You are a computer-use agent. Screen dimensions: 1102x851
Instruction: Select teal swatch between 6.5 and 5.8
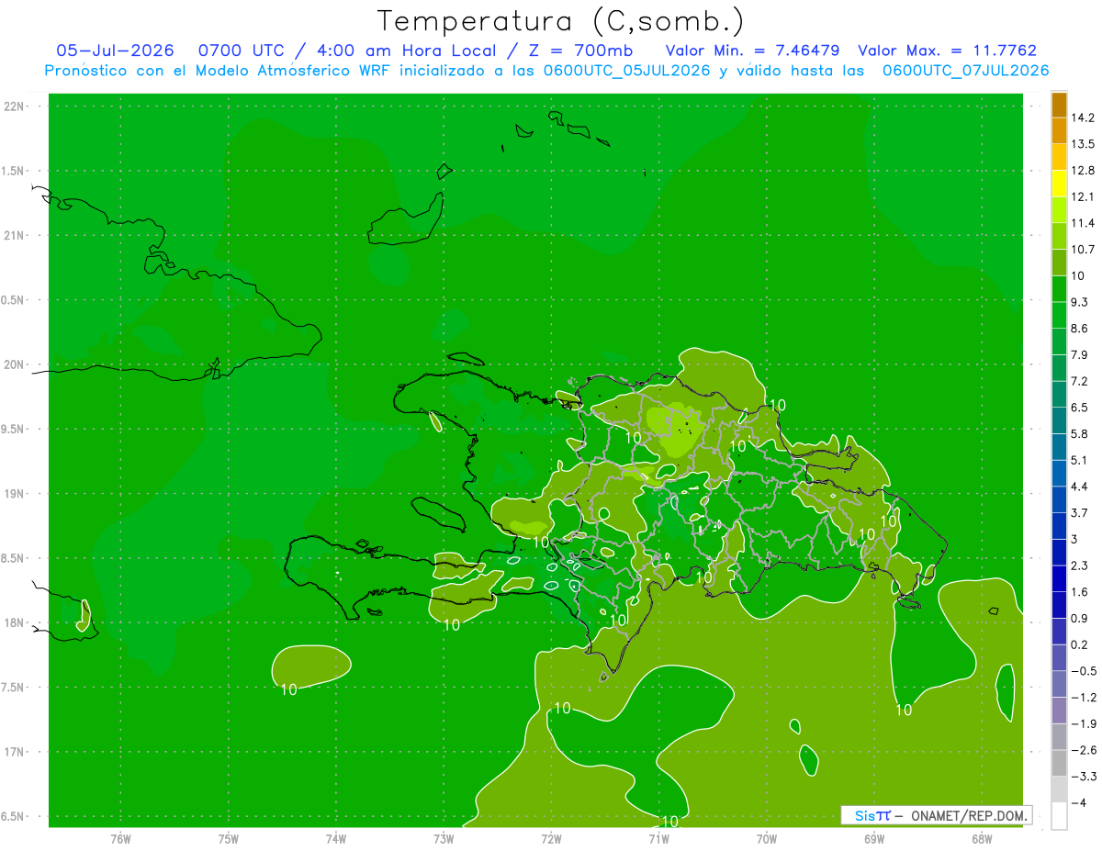[x=1059, y=420]
